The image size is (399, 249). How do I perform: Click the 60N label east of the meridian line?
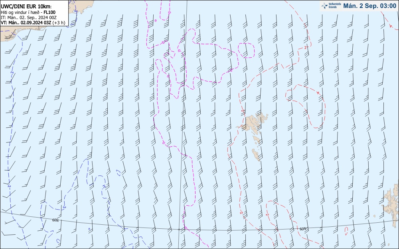coord(303,229)
